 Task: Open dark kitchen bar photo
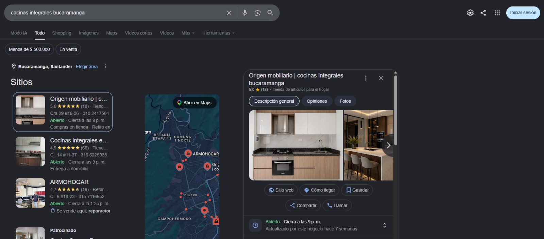369,145
